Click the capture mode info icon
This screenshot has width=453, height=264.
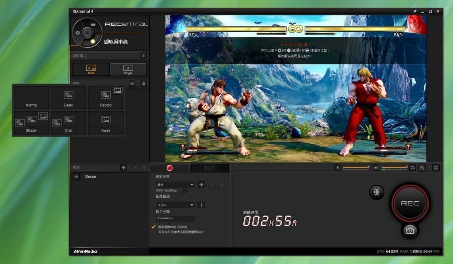(x=143, y=56)
